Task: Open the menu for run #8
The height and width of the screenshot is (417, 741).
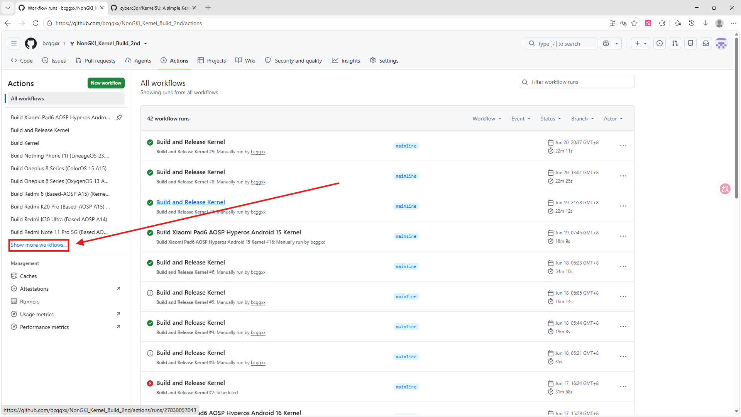Action: pyautogui.click(x=623, y=176)
